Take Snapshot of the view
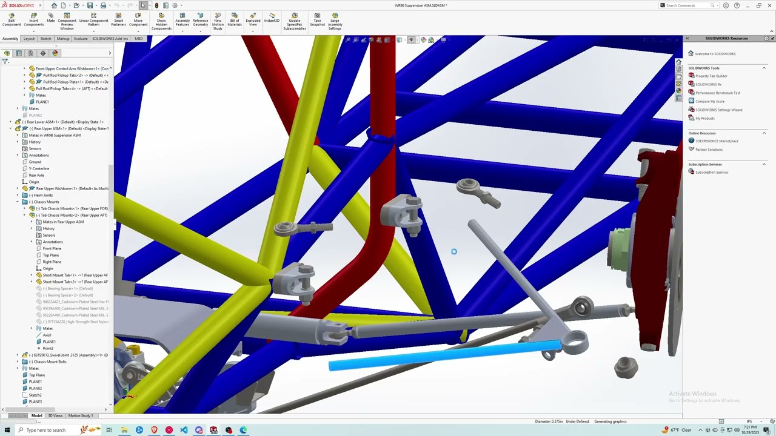 [318, 20]
